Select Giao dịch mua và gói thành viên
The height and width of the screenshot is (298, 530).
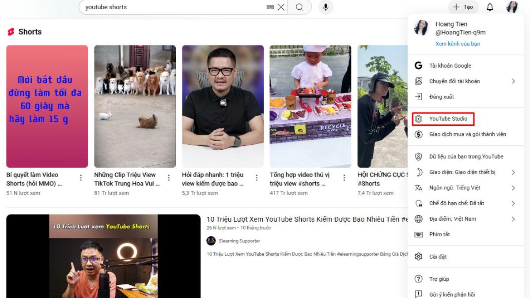coord(466,134)
